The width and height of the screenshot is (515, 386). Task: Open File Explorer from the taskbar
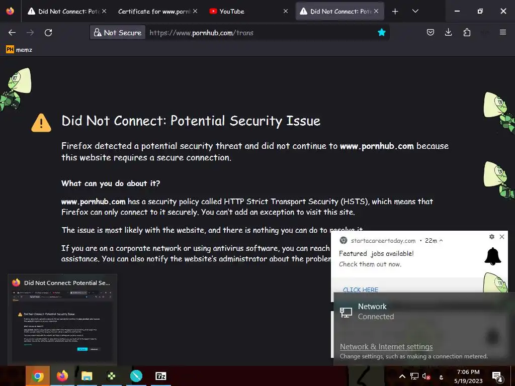pos(87,376)
